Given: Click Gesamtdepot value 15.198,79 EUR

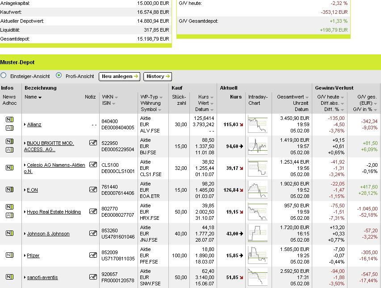Looking at the screenshot, I should coord(153,39).
